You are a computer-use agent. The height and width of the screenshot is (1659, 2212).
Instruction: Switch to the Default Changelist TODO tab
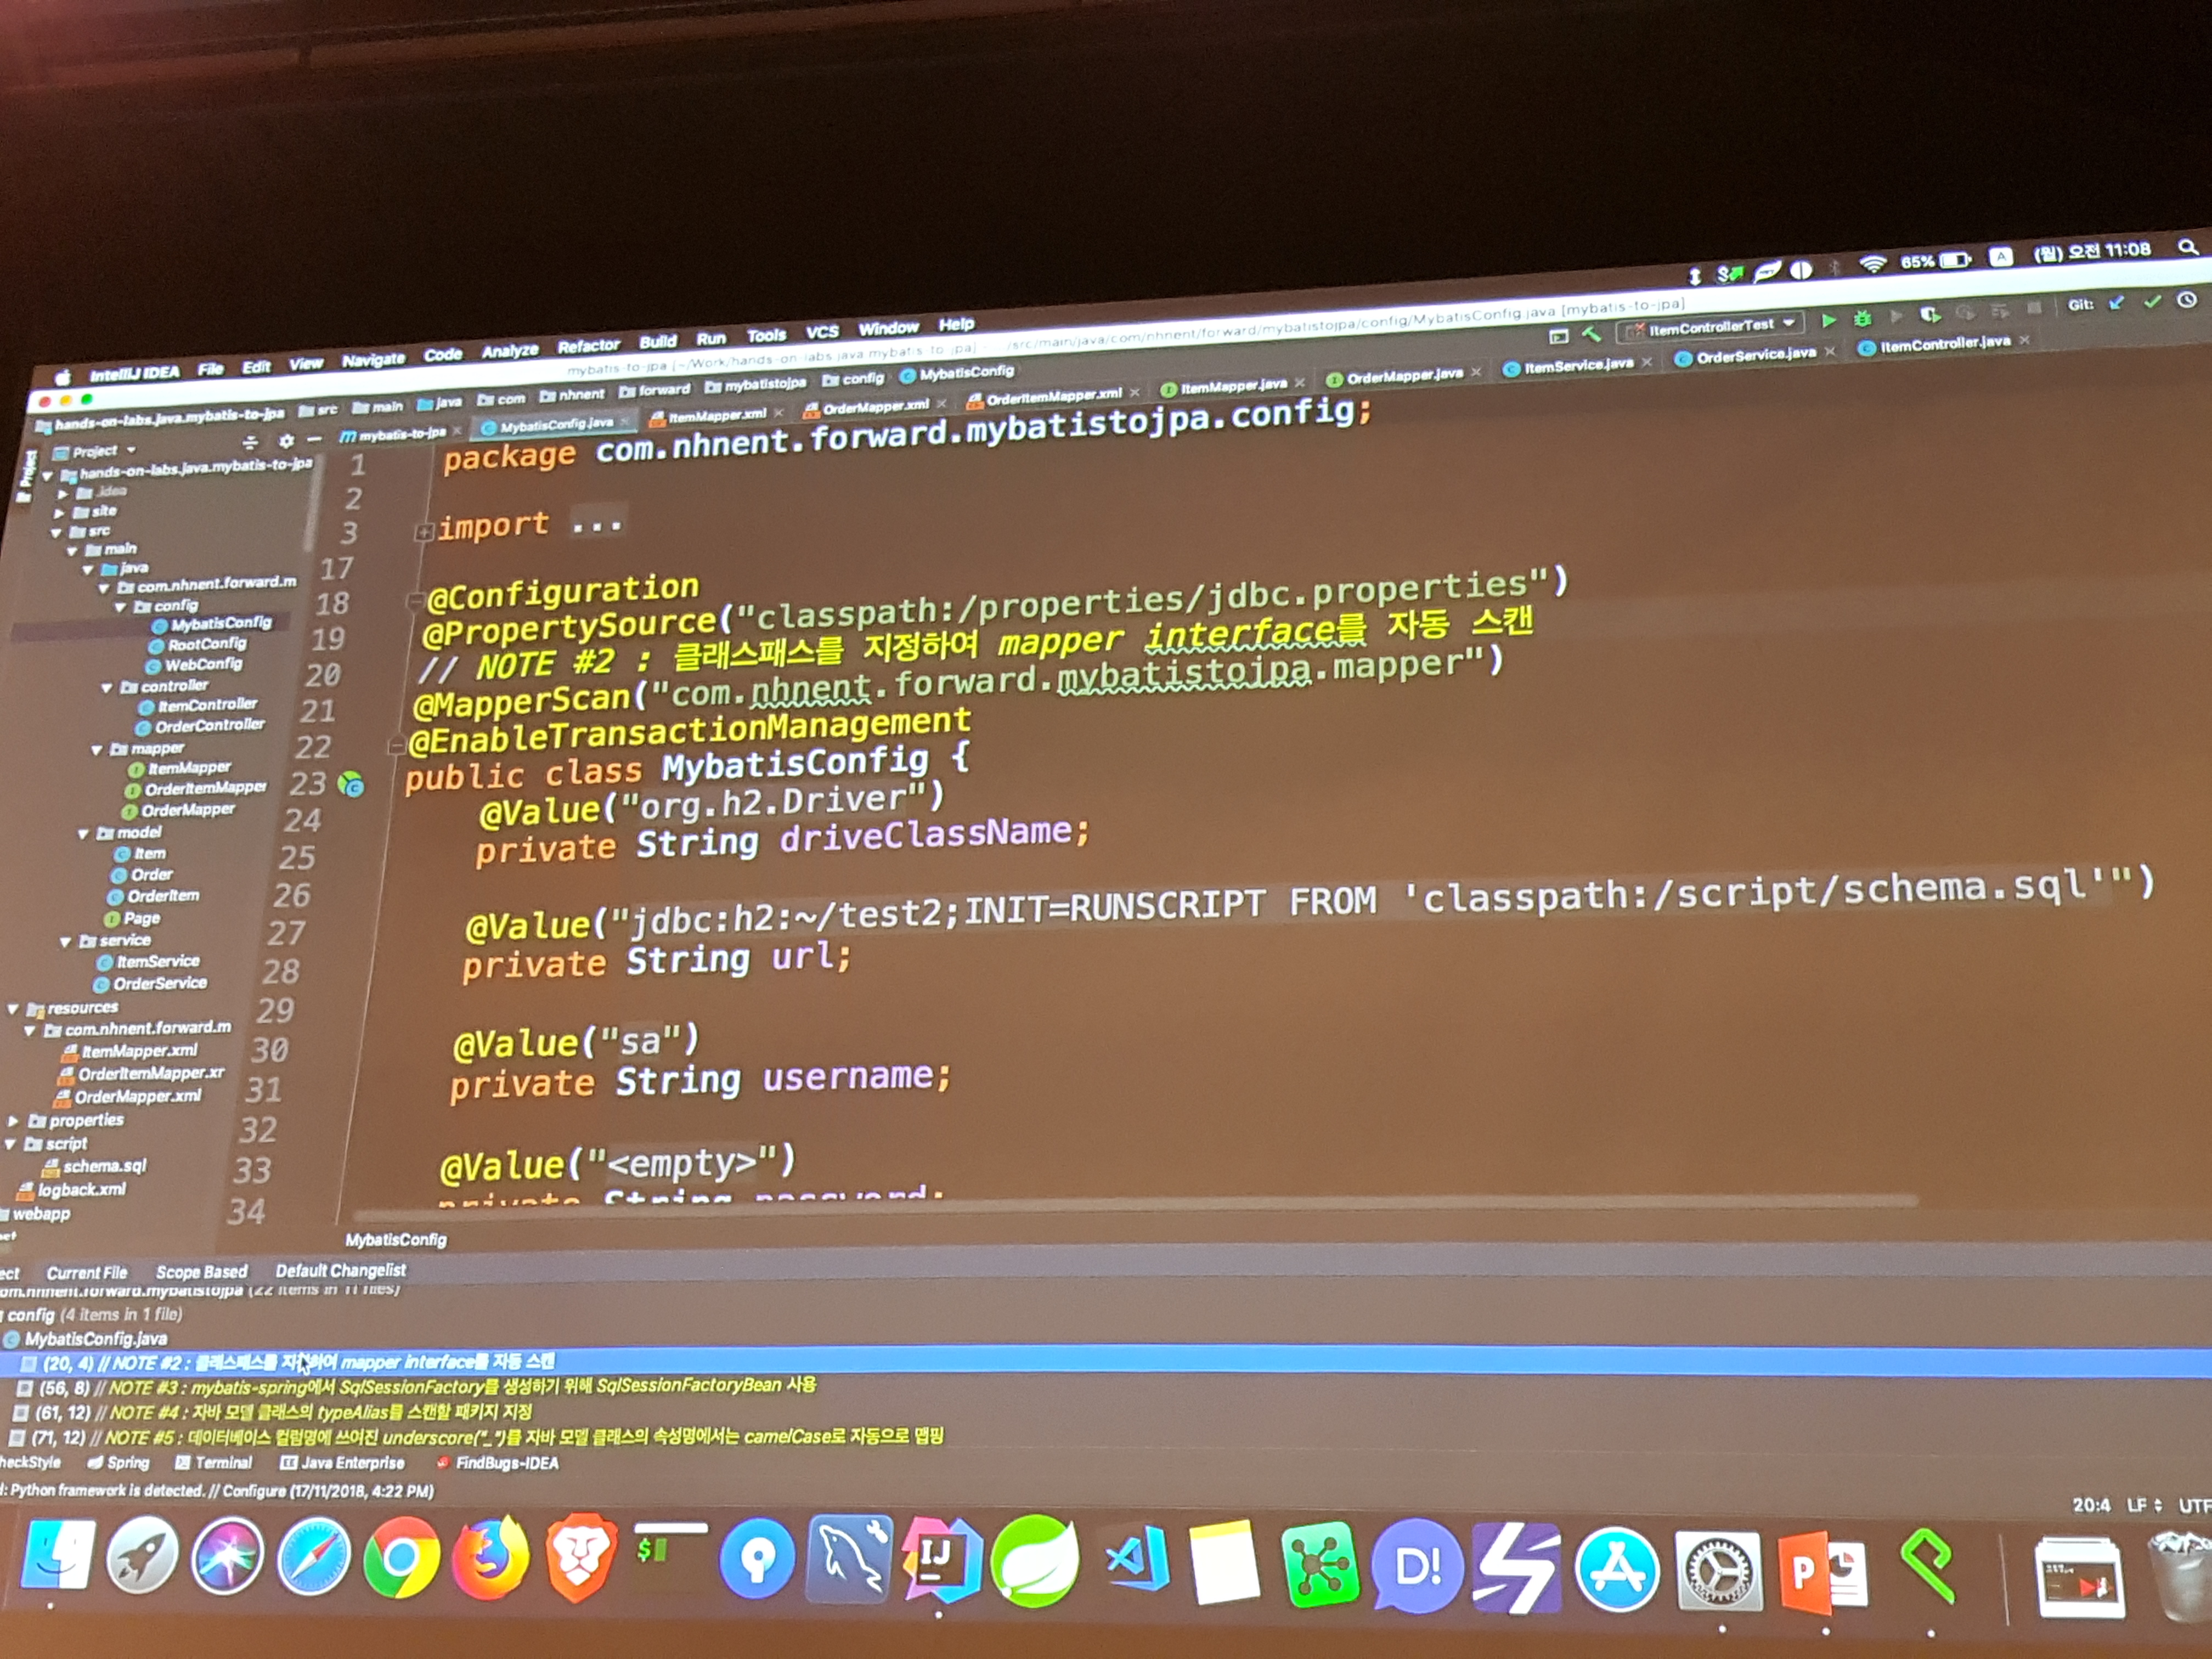coord(341,1271)
